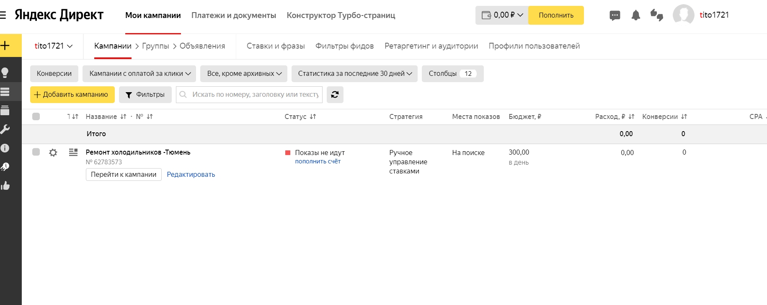Open the Ремонт холодильников -Тюмень campaign name
This screenshot has height=305, width=767.
click(138, 152)
